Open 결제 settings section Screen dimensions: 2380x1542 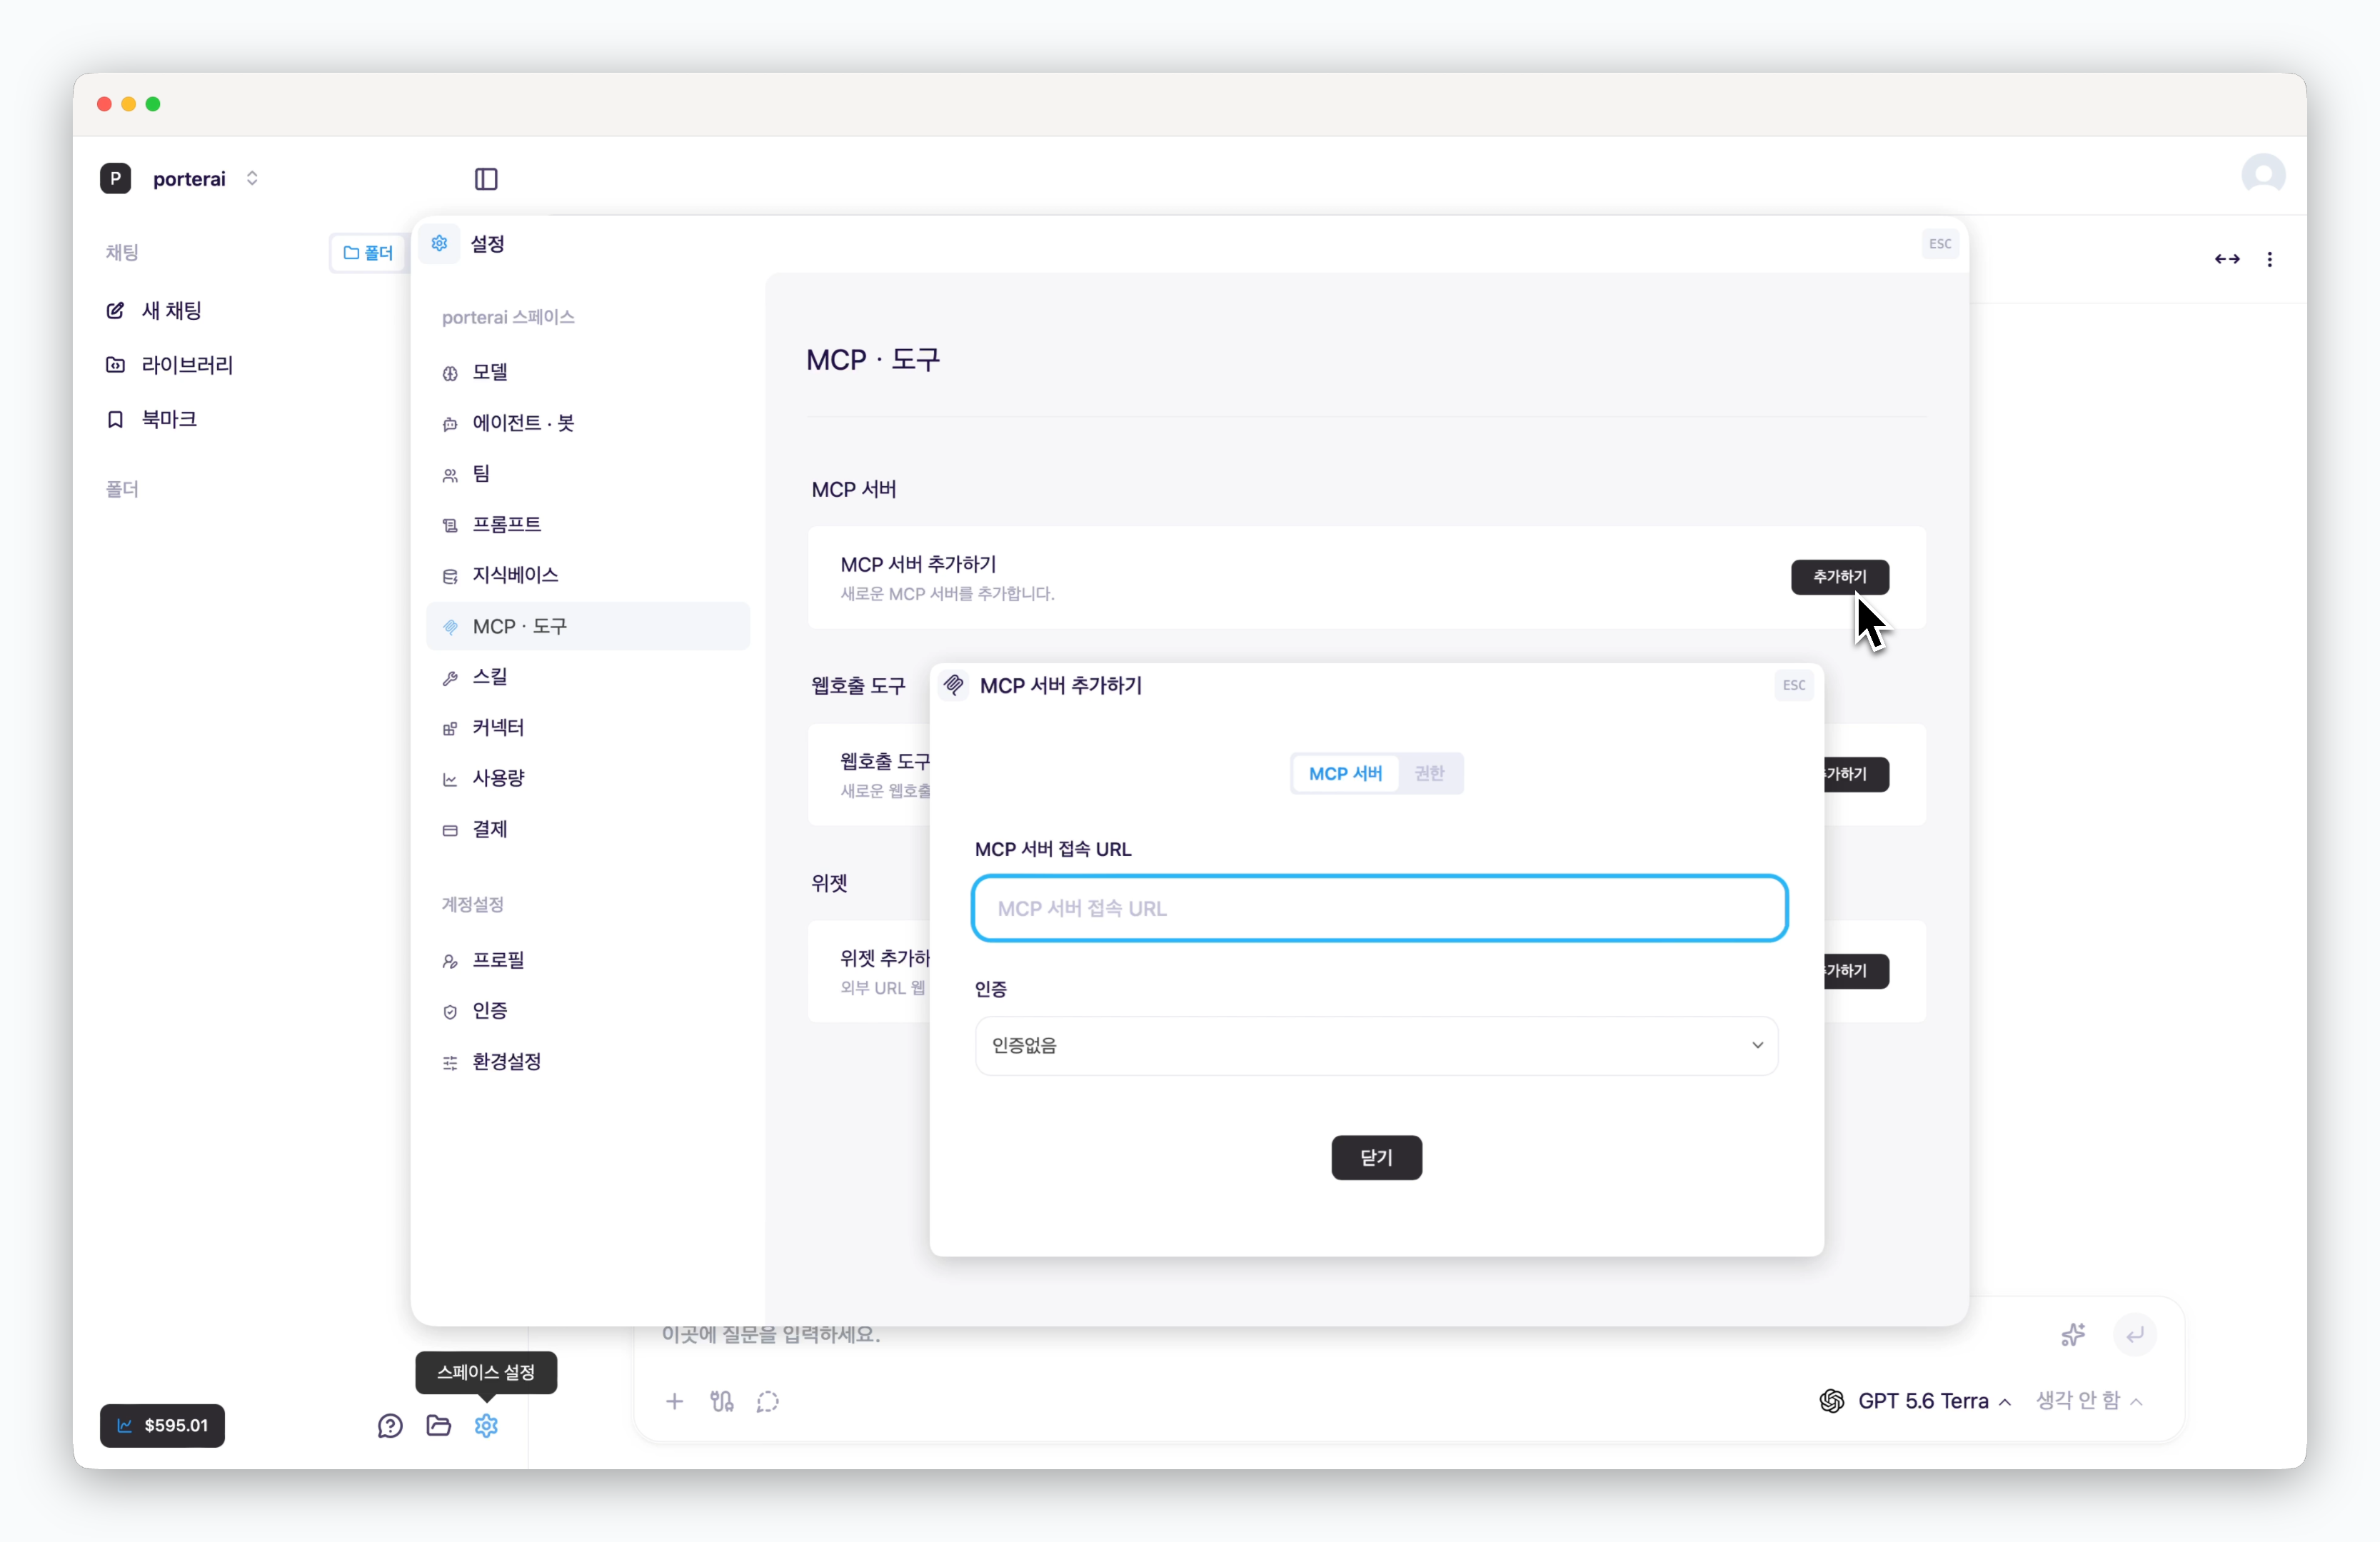pyautogui.click(x=587, y=829)
